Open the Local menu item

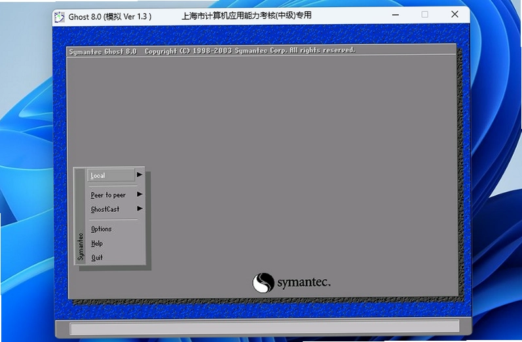pyautogui.click(x=111, y=175)
